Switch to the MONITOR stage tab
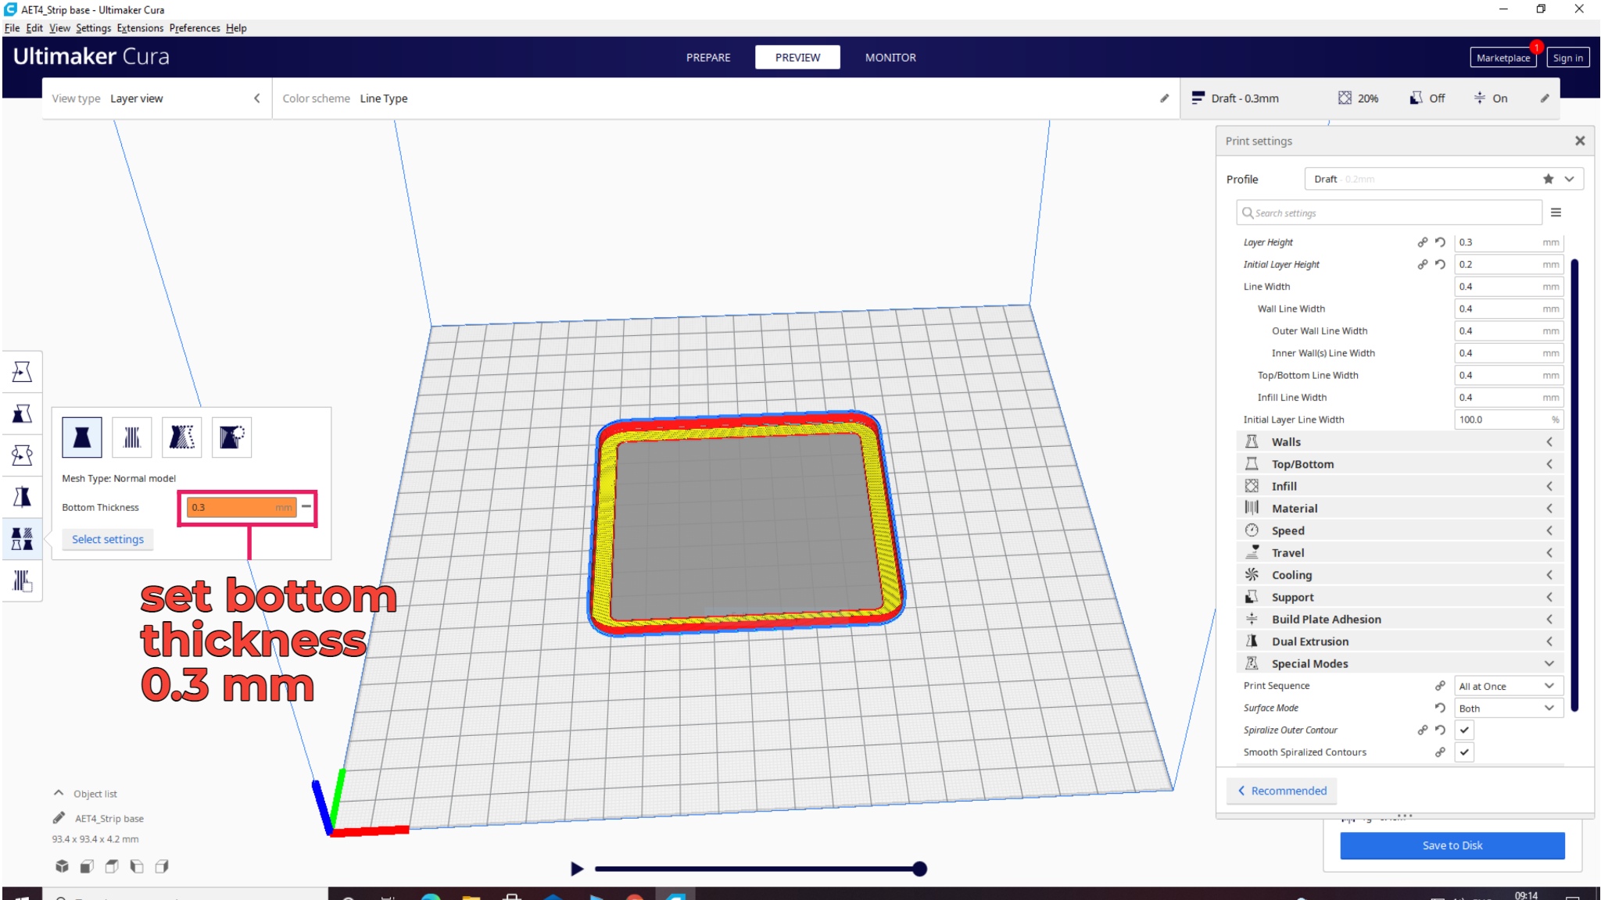1601x900 pixels. 890,57
